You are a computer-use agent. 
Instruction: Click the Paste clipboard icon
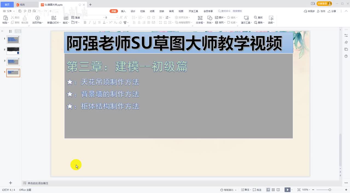[5, 18]
